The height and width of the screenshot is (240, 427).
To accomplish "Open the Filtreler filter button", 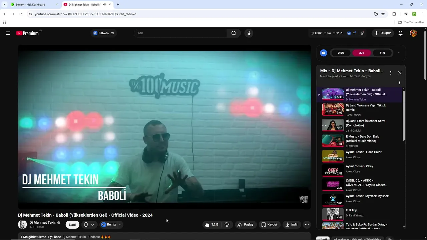I will click(104, 33).
